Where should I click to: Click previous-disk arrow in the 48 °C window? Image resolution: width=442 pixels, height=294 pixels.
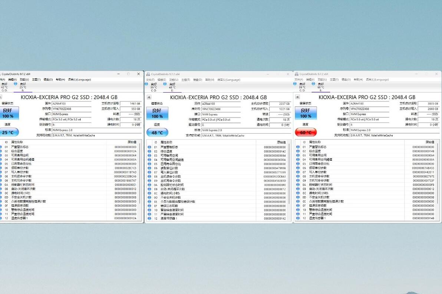149,97
